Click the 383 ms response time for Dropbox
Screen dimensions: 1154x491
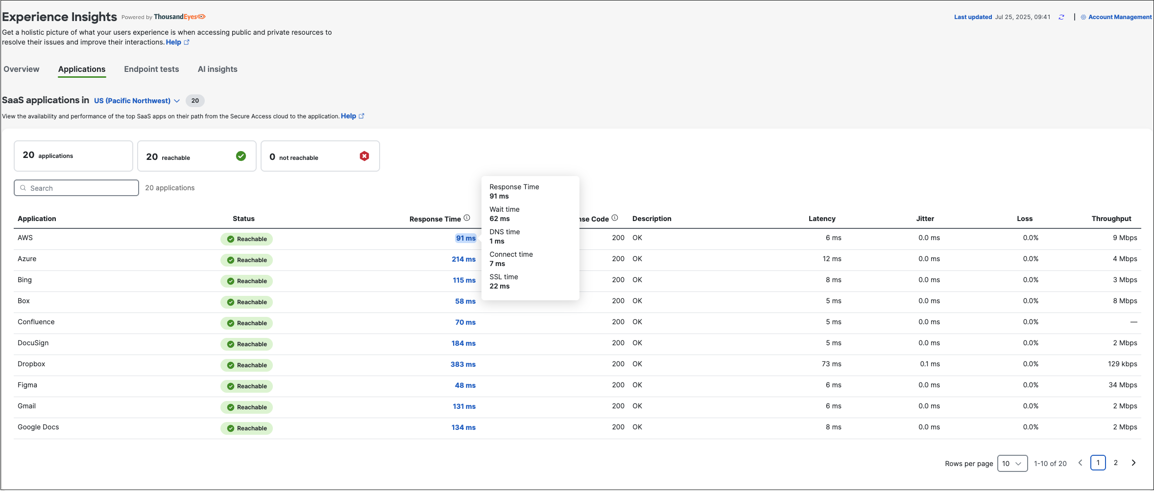coord(463,364)
